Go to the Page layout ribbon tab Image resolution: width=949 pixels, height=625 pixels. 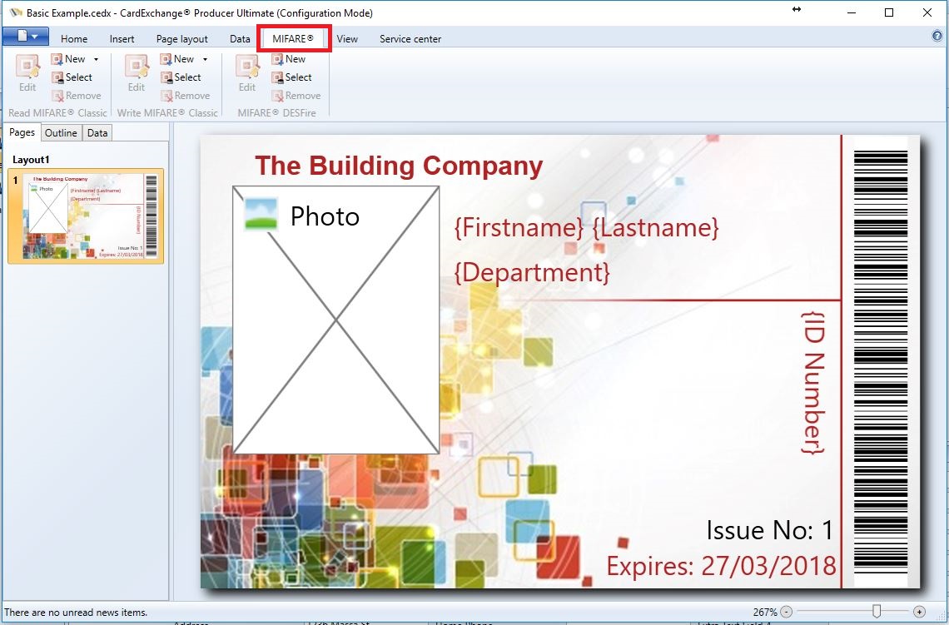click(x=181, y=39)
